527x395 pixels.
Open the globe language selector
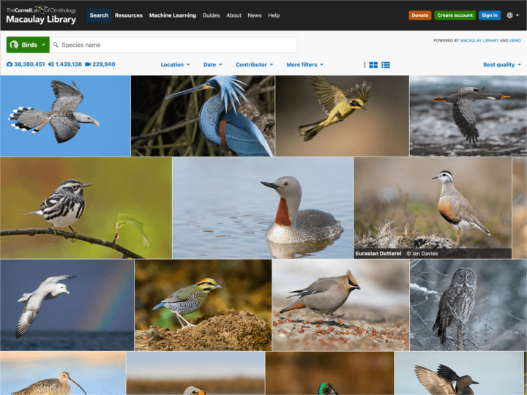[x=512, y=15]
